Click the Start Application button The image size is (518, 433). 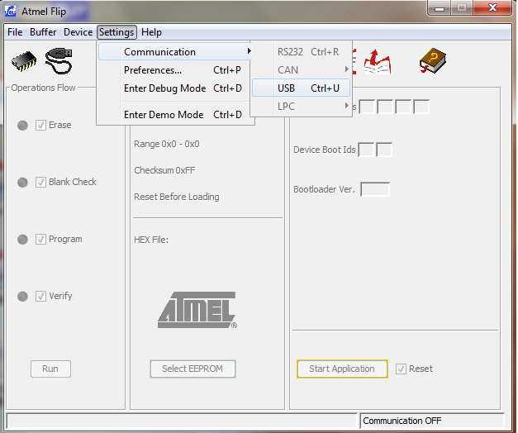(x=342, y=369)
